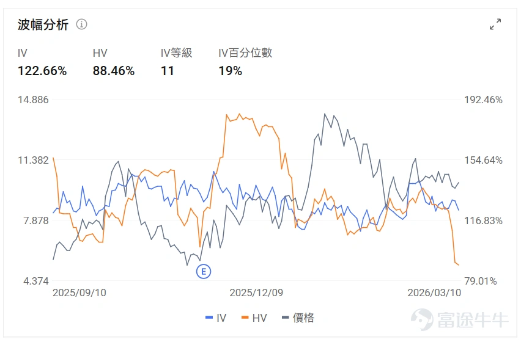Click the E earnings marker on chart
The height and width of the screenshot is (342, 521).
(204, 272)
